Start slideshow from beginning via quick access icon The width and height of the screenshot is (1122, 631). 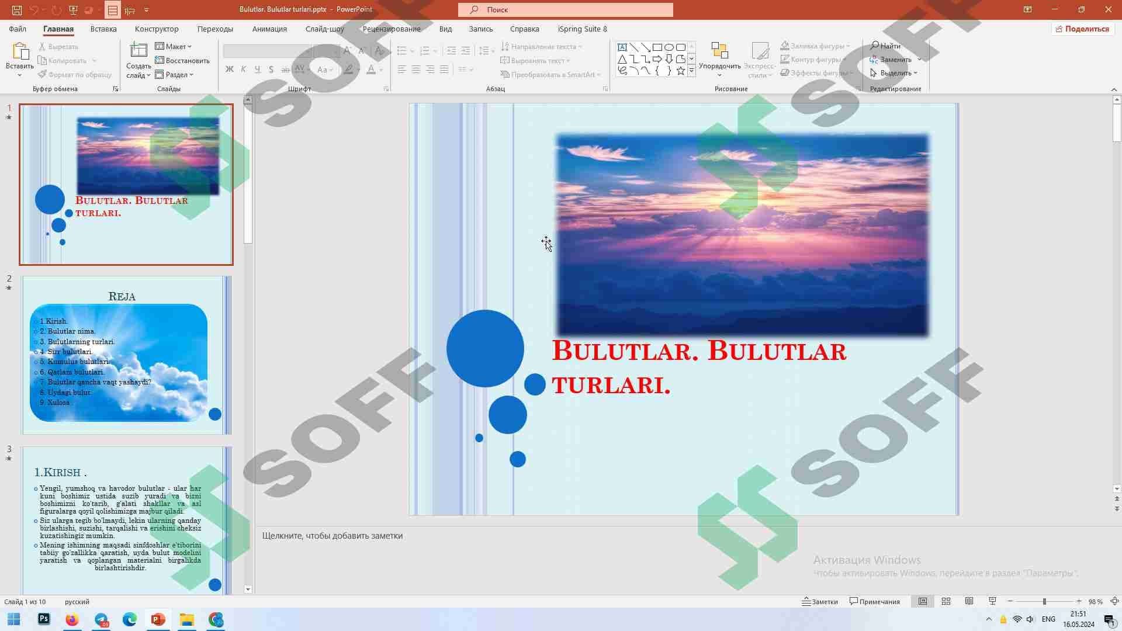click(x=73, y=10)
